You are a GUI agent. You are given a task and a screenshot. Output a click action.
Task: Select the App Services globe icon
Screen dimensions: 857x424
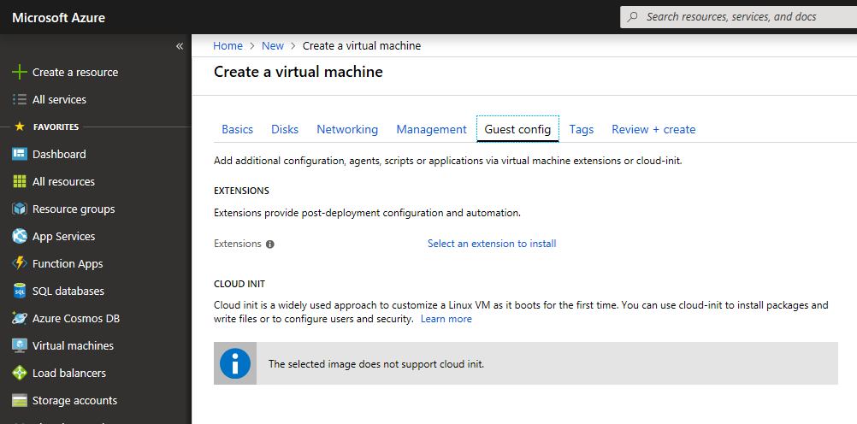point(20,236)
